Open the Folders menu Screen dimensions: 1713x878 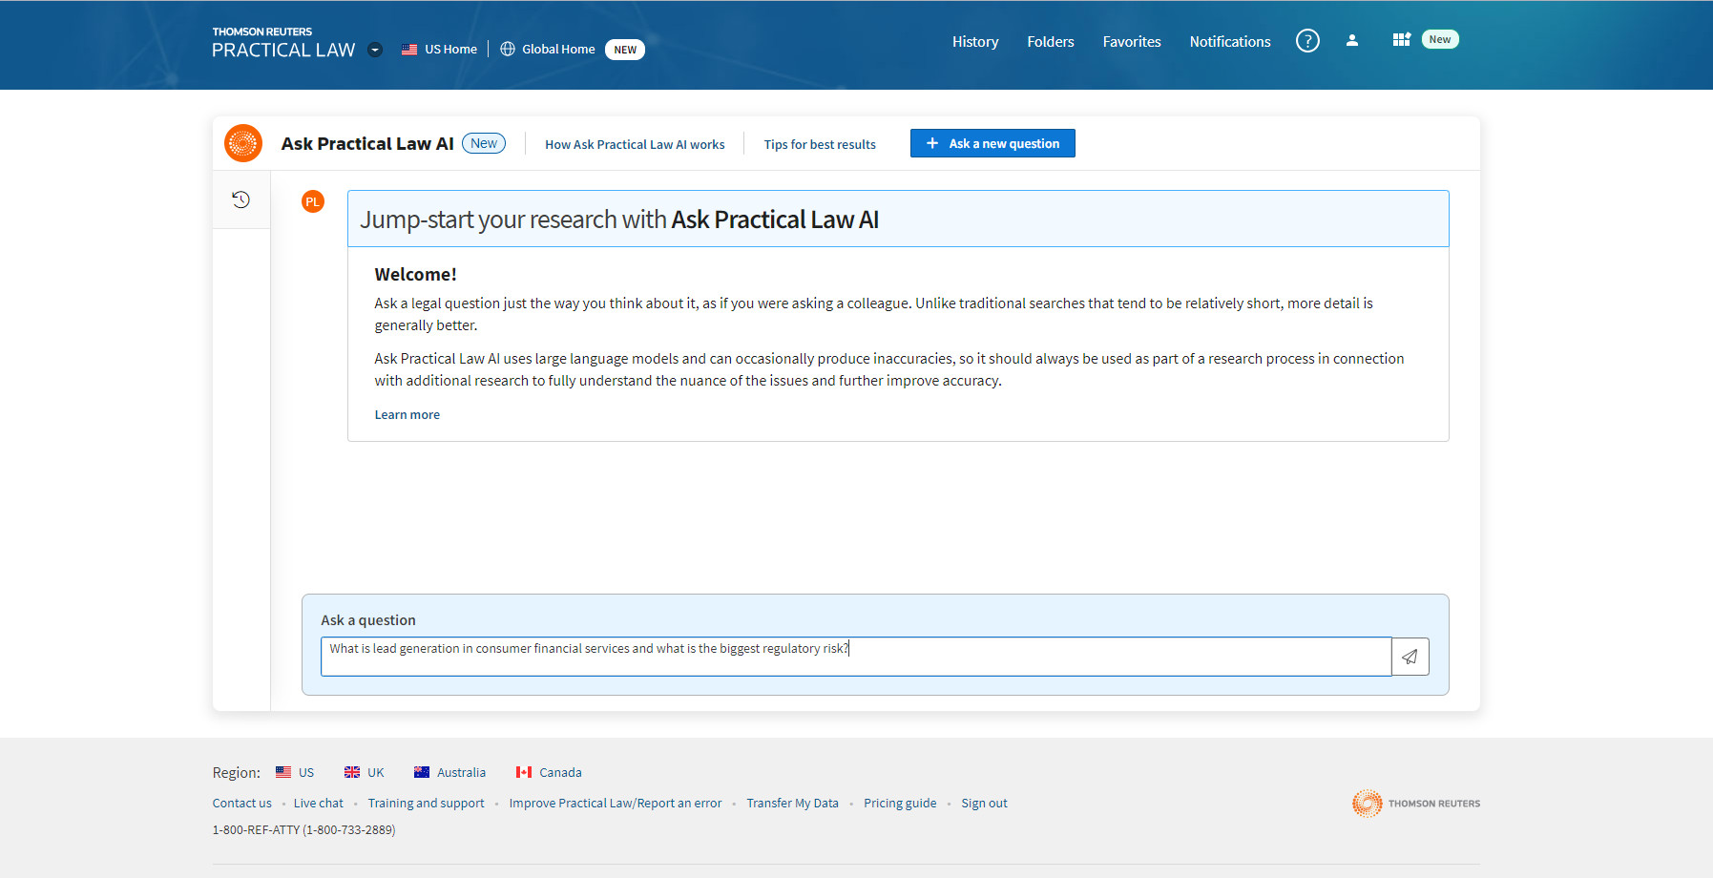click(1051, 41)
